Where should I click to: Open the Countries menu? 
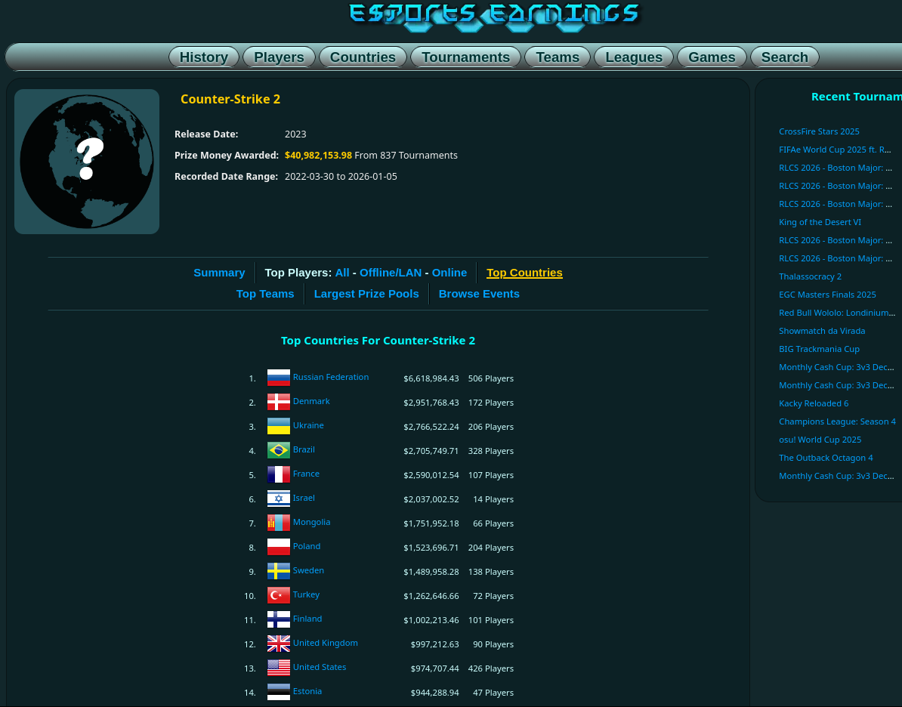coord(363,57)
